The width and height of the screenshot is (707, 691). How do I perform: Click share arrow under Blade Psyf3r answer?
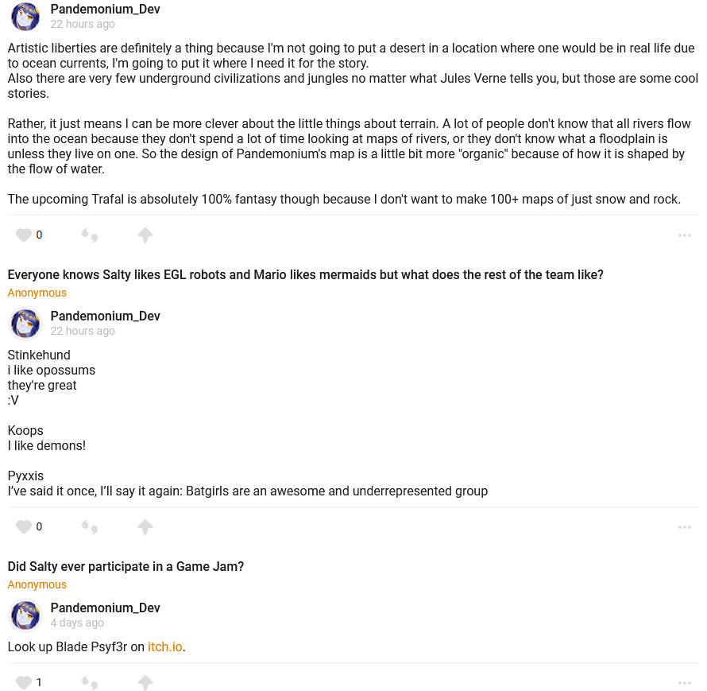[x=145, y=682]
